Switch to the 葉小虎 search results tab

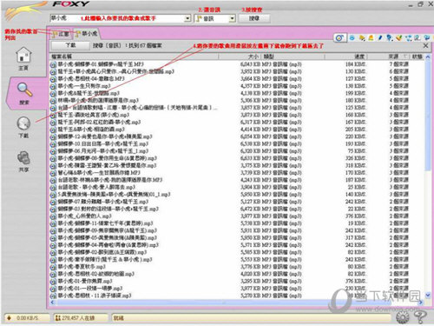[87, 34]
